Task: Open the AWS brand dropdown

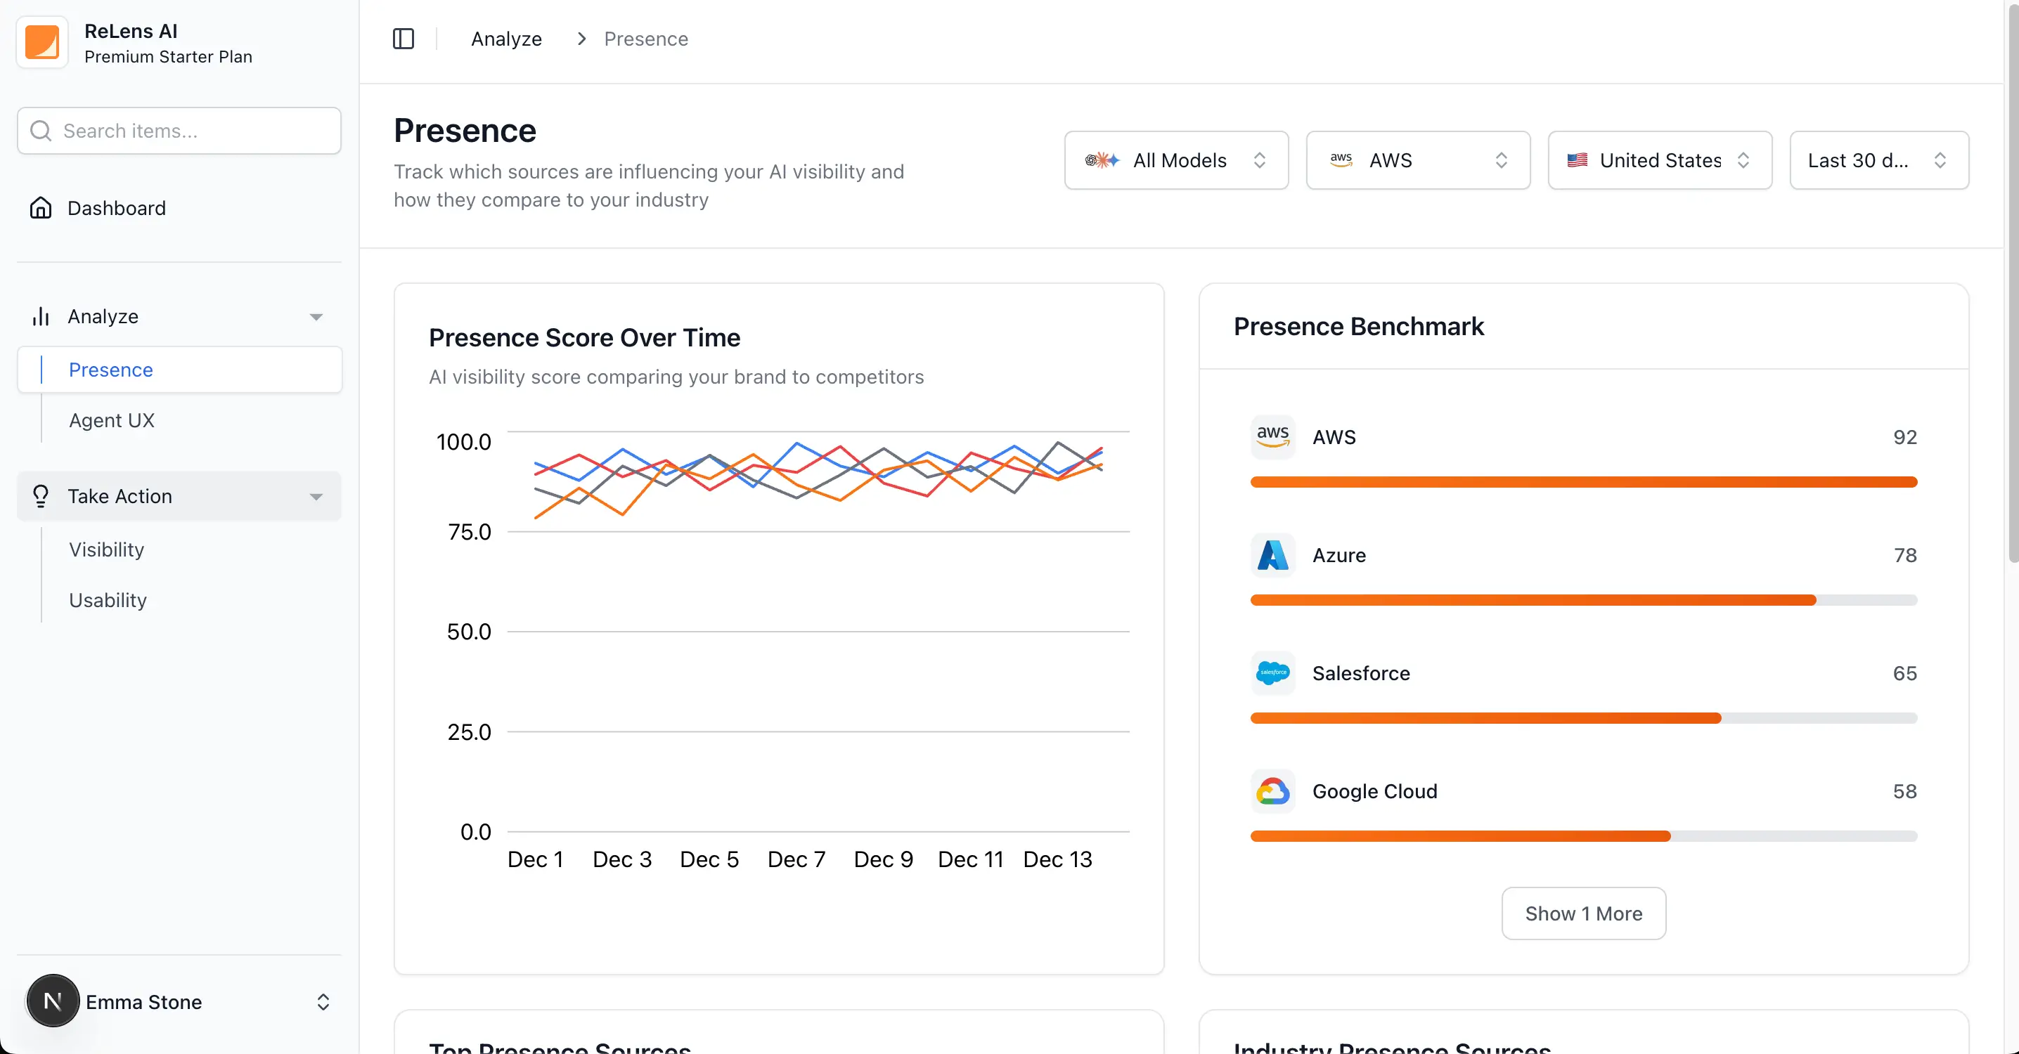Action: (x=1417, y=160)
